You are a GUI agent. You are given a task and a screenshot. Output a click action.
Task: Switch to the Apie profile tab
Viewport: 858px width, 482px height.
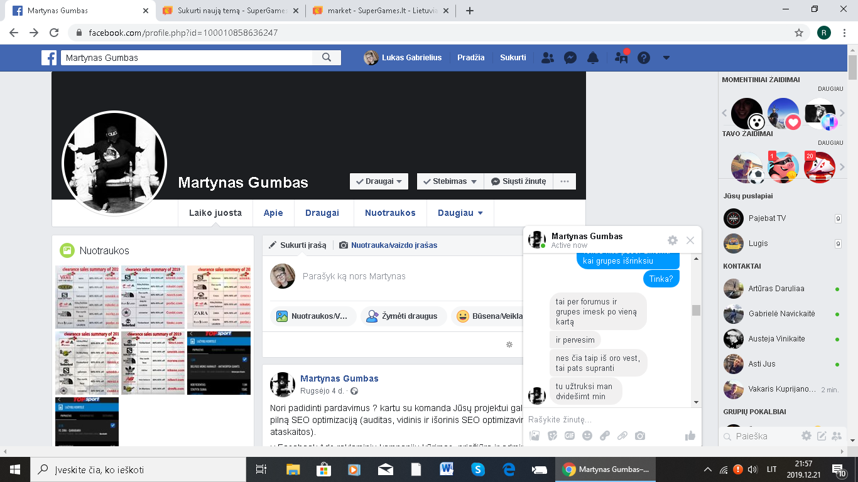[x=273, y=213]
